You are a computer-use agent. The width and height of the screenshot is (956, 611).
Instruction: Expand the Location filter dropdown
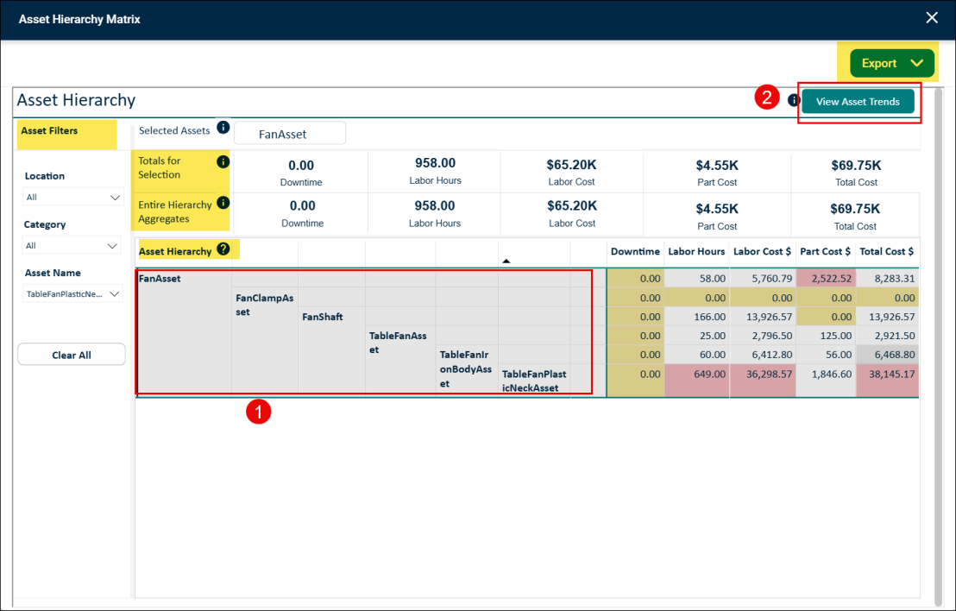pos(73,197)
